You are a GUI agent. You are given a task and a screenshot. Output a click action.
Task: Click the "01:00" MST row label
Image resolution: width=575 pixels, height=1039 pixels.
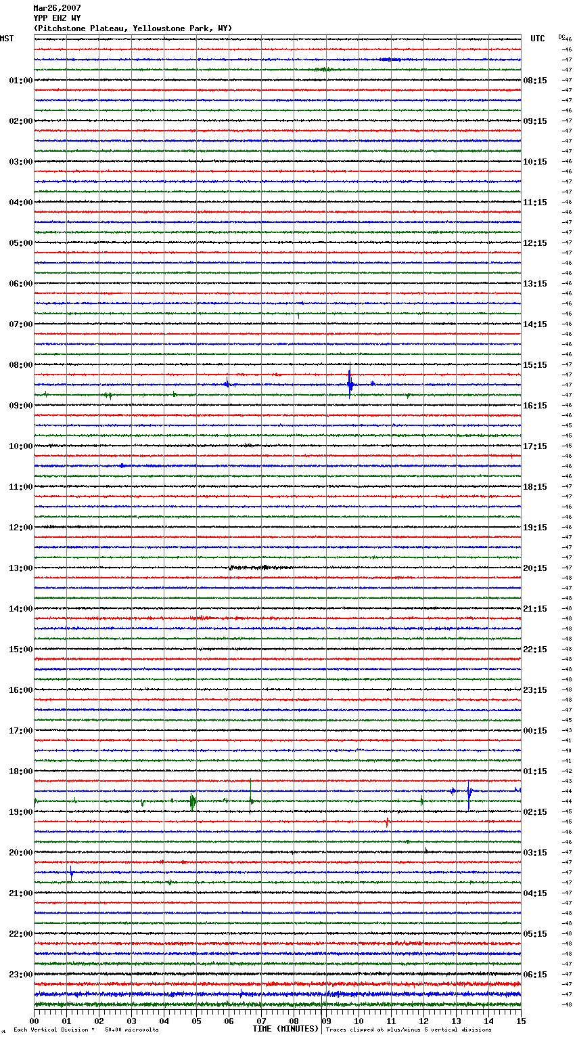coord(20,81)
